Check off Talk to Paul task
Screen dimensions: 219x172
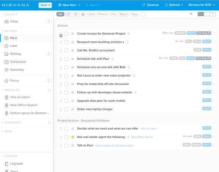point(66,145)
